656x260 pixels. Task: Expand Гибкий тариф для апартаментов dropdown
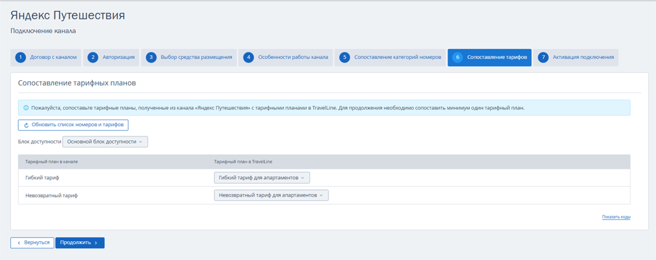pos(262,178)
